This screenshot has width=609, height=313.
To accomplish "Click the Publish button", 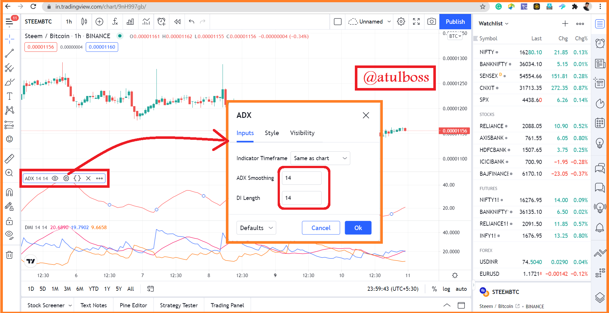I will 455,22.
